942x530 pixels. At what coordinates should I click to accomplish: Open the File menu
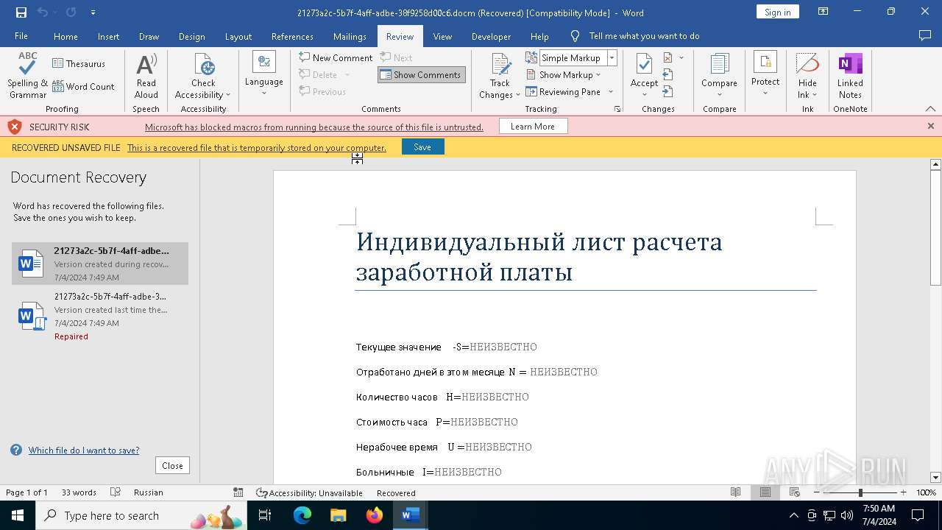click(x=21, y=36)
